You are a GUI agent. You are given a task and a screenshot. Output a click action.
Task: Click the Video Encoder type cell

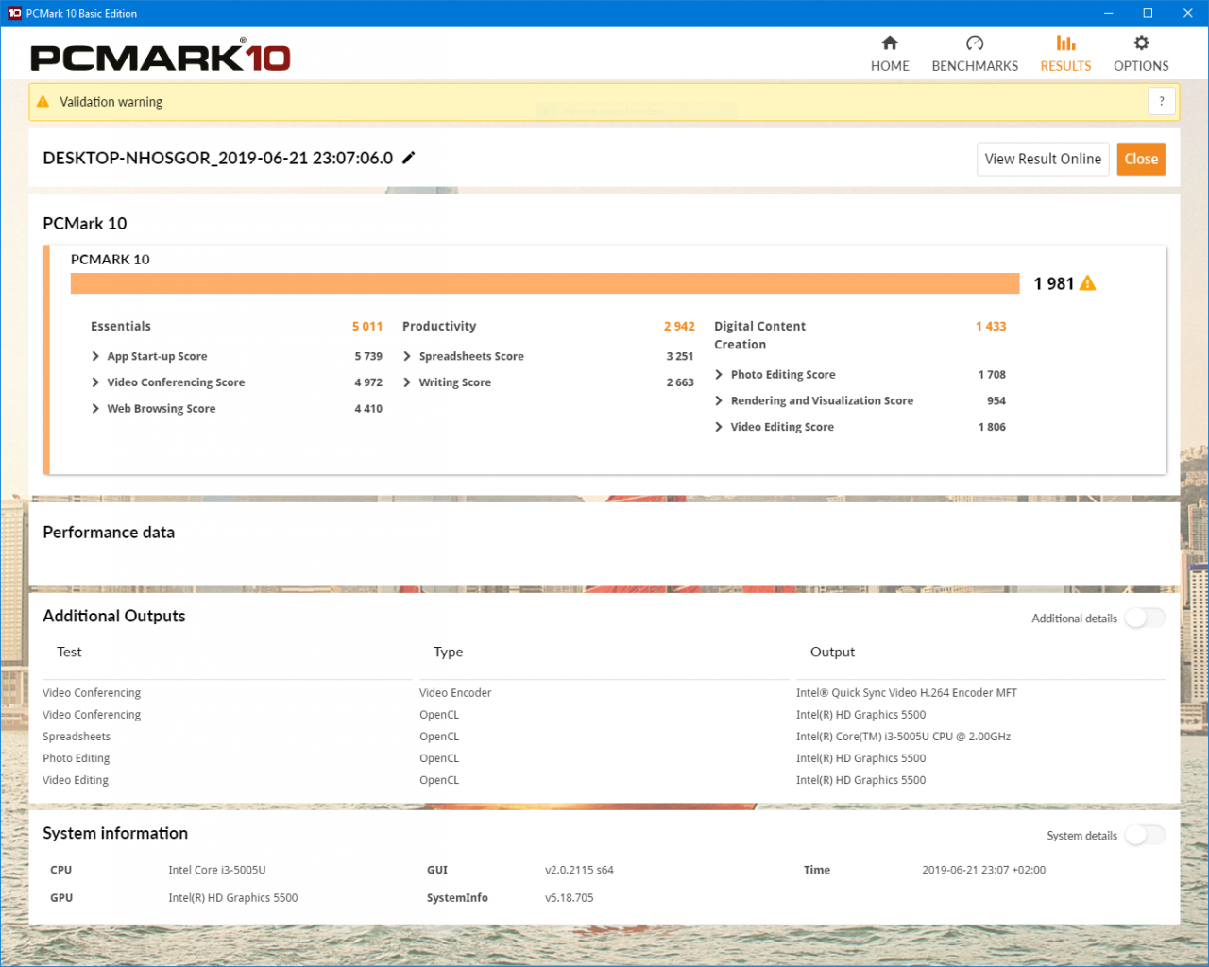point(455,693)
